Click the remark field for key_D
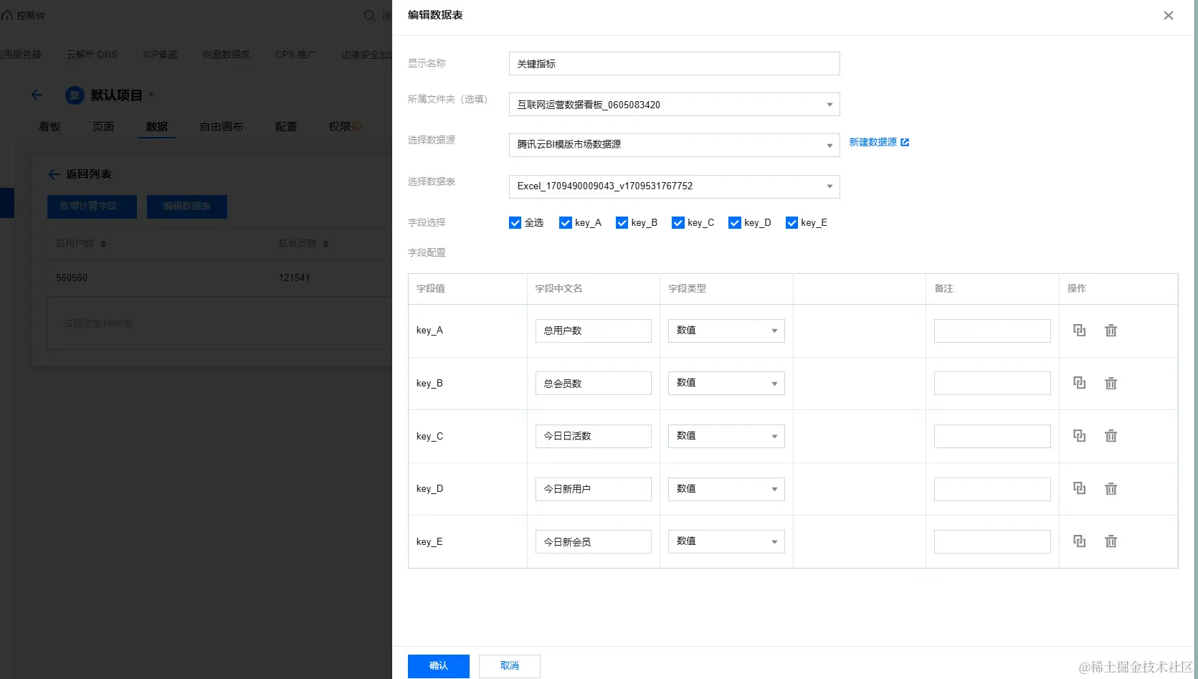This screenshot has height=679, width=1198. [992, 489]
